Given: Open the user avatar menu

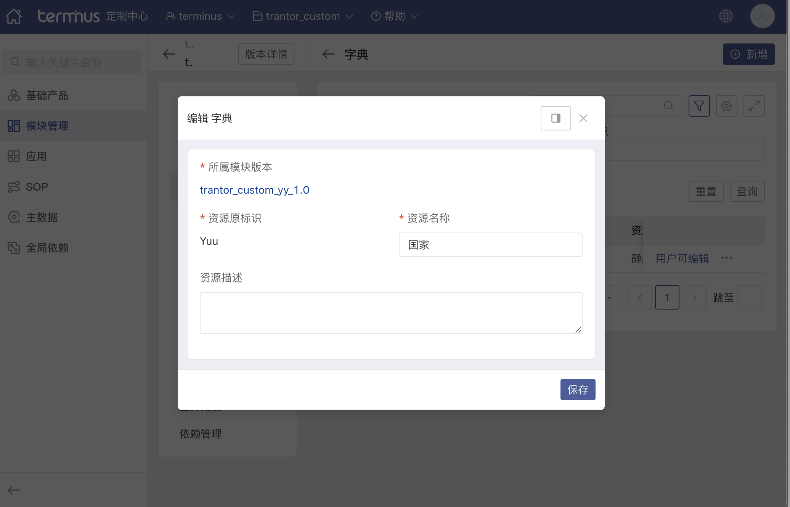Looking at the screenshot, I should [762, 16].
